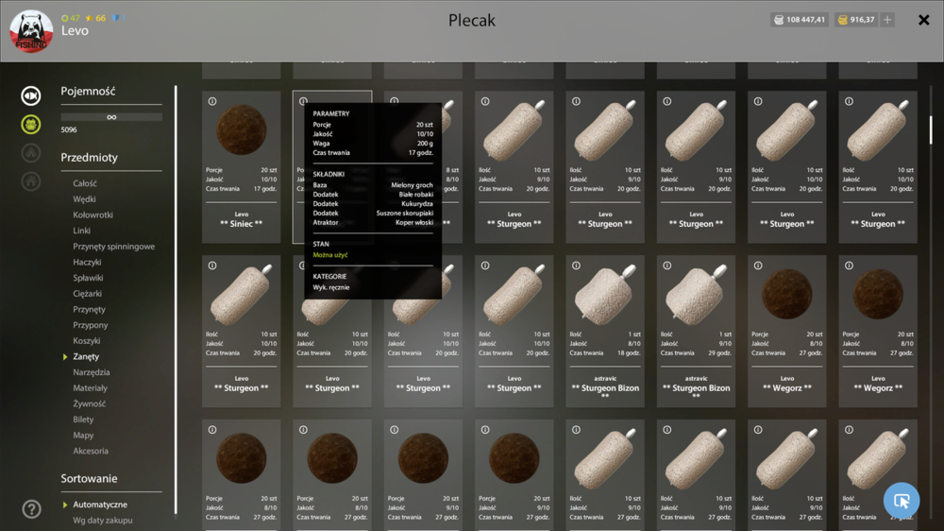Click the Levo bear avatar
The height and width of the screenshot is (531, 944).
click(31, 31)
